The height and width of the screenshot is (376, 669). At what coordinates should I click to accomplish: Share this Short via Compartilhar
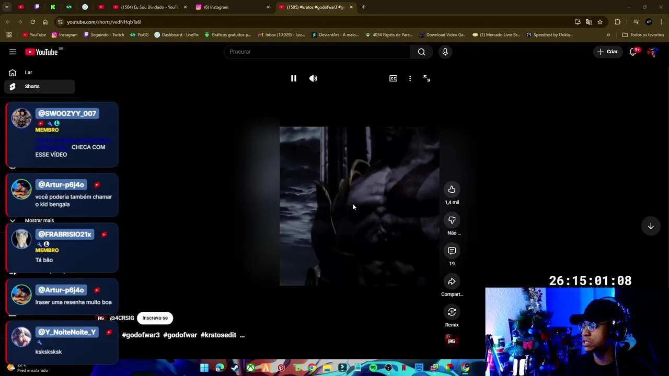[x=452, y=281]
